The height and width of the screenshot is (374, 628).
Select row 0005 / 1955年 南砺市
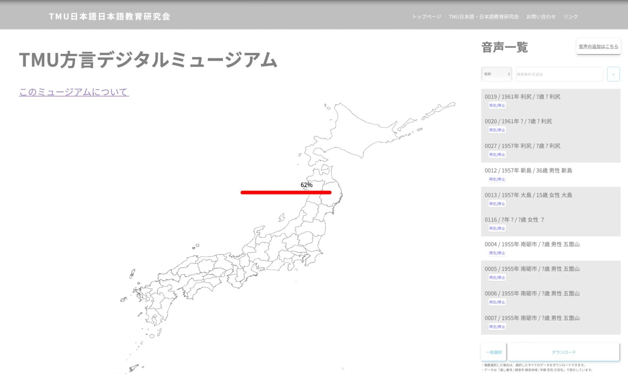point(551,273)
